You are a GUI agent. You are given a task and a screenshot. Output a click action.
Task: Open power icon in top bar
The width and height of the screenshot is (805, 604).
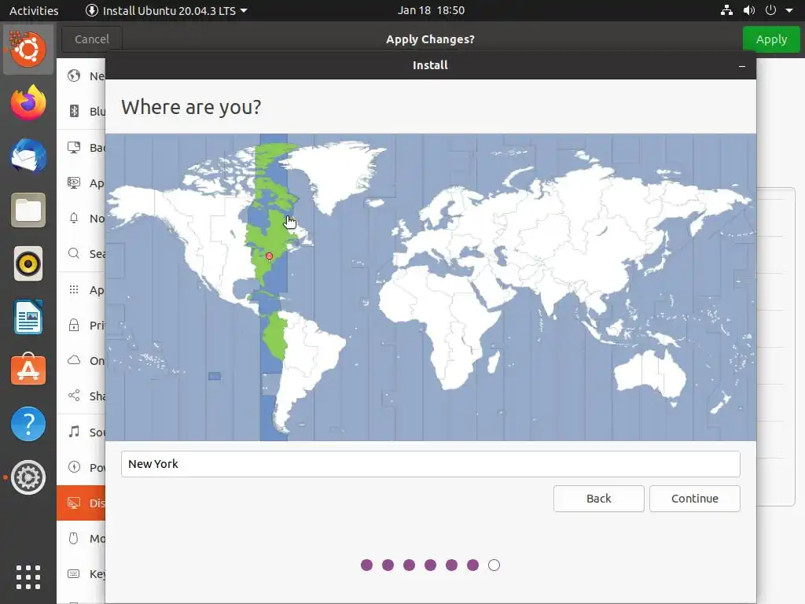(x=770, y=10)
